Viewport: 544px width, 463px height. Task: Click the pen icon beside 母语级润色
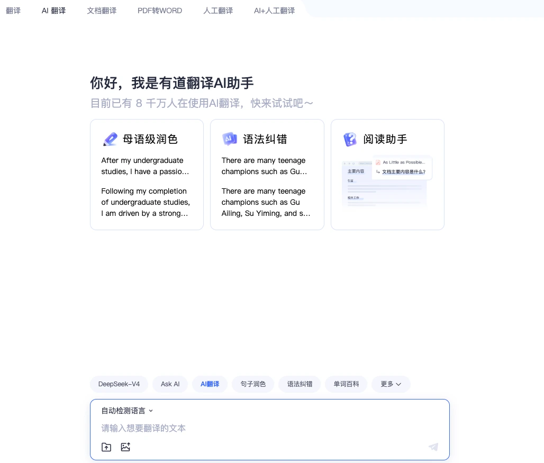[x=110, y=139]
